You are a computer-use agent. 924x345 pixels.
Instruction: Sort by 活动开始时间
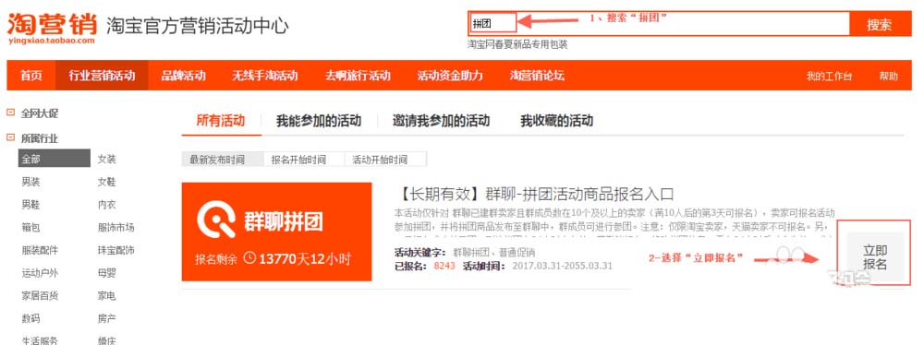click(x=380, y=159)
